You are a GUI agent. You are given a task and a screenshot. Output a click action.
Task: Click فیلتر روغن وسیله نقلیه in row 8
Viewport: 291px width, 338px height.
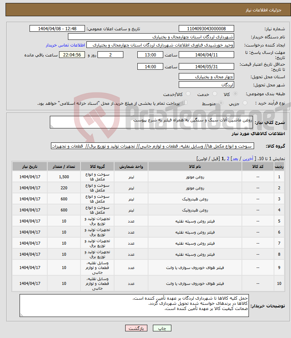(x=195, y=254)
